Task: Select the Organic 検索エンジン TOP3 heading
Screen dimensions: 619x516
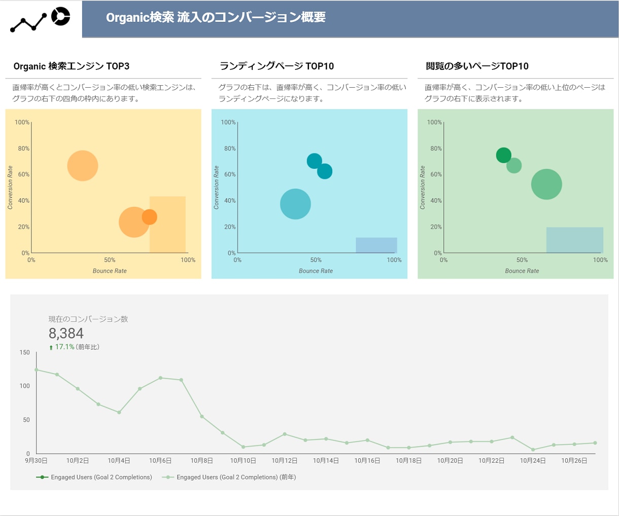Action: [x=72, y=66]
